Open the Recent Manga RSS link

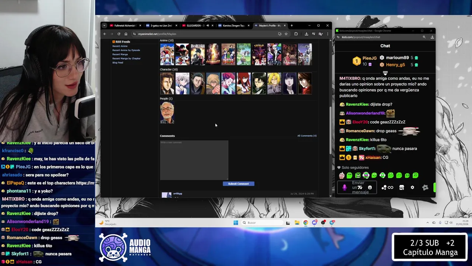pos(120,54)
